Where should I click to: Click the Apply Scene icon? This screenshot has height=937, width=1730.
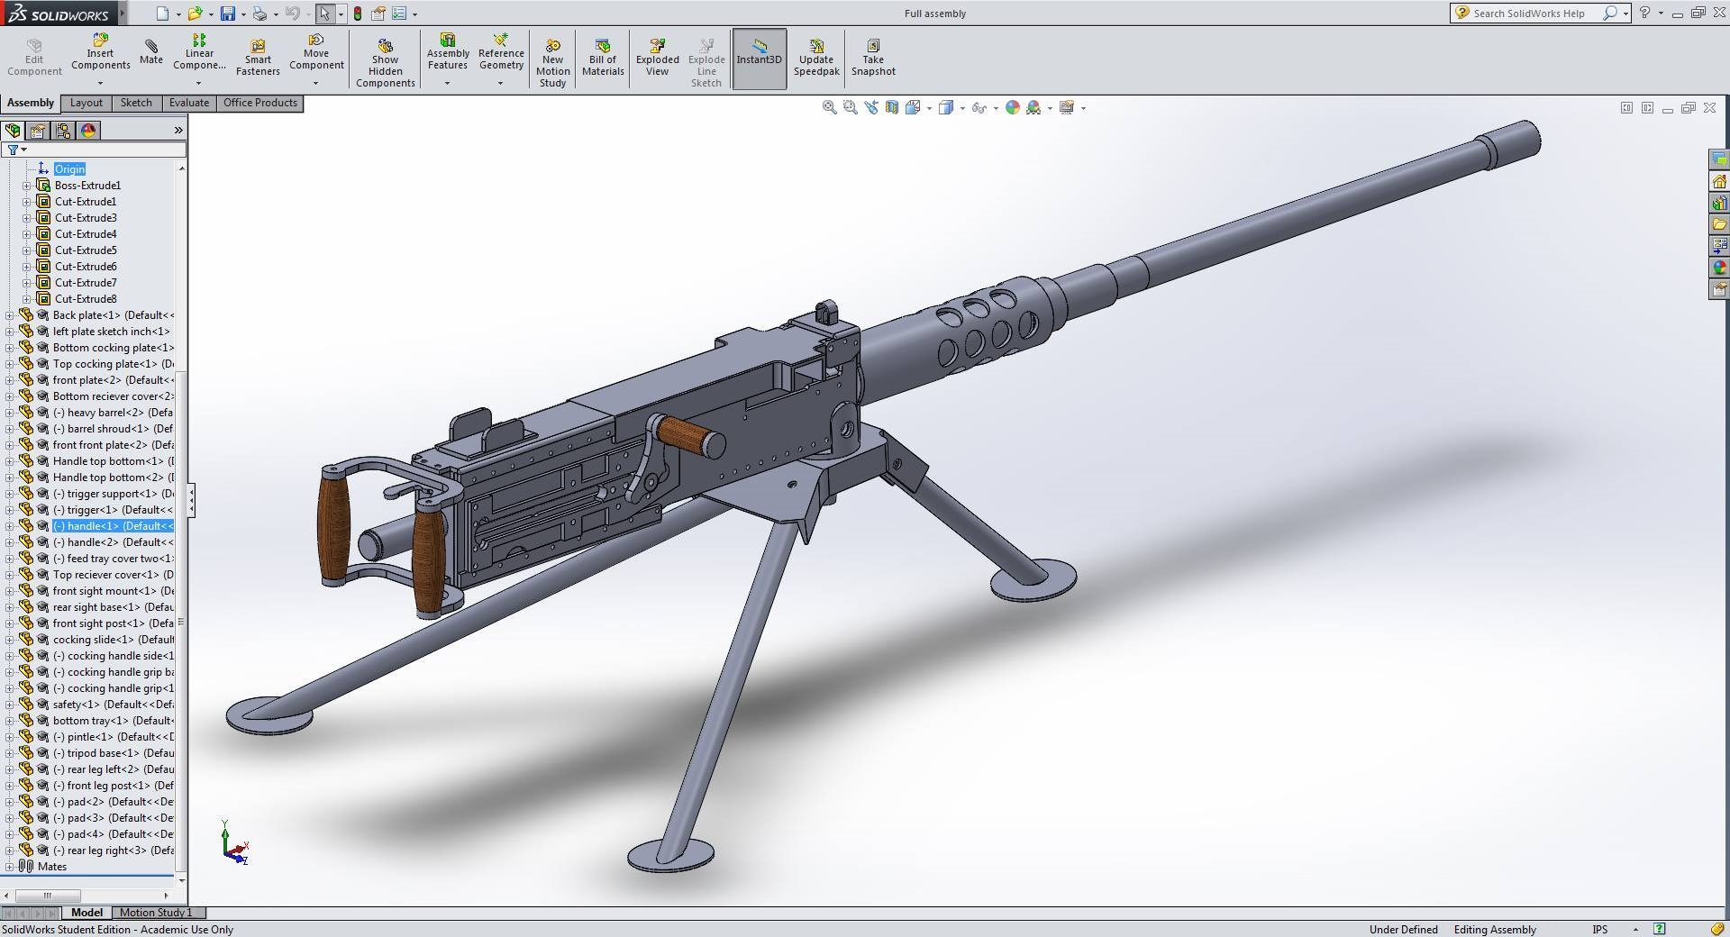[x=1033, y=107]
